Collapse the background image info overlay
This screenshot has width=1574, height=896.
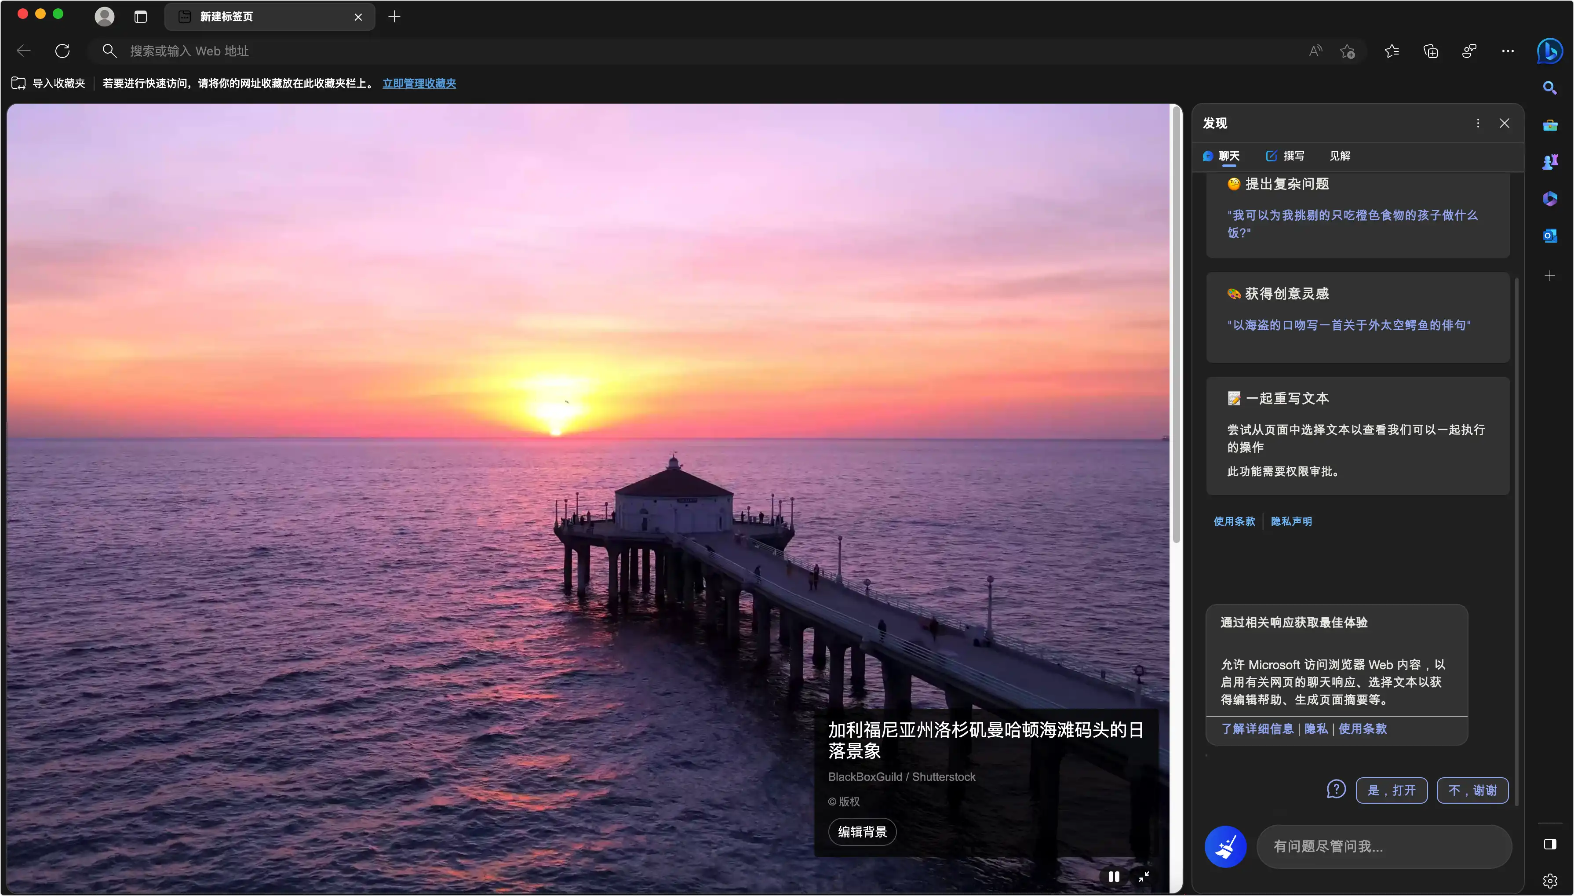tap(1143, 876)
